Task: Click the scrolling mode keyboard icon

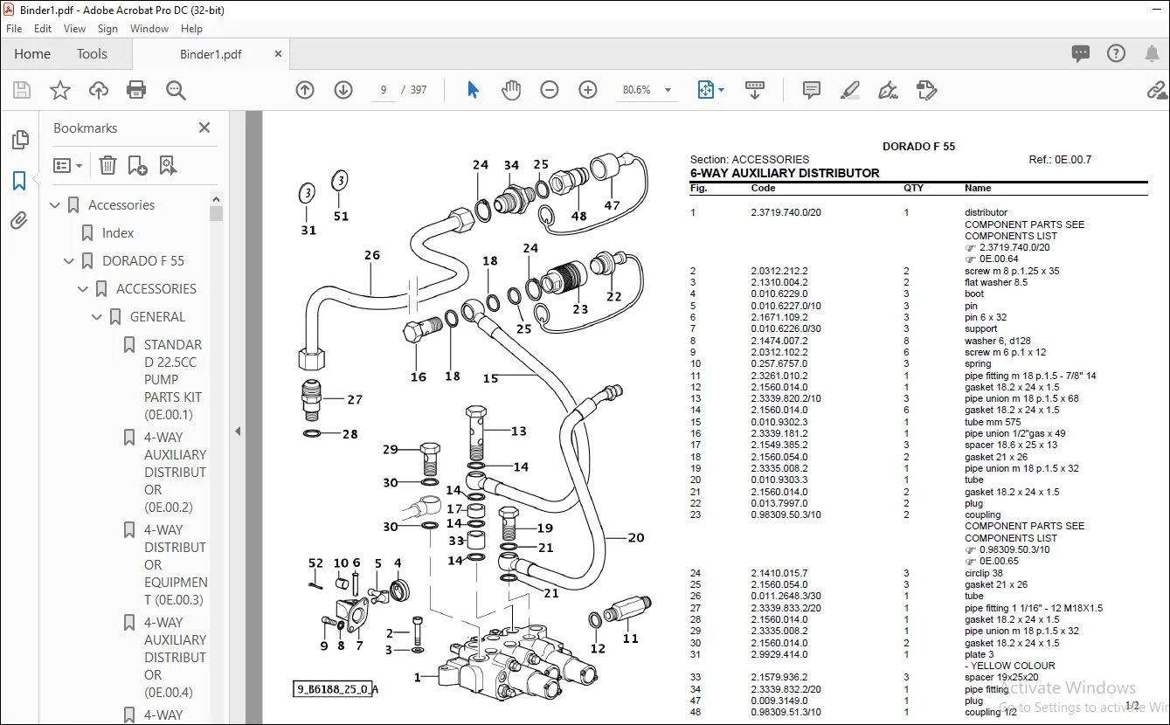Action: (755, 90)
